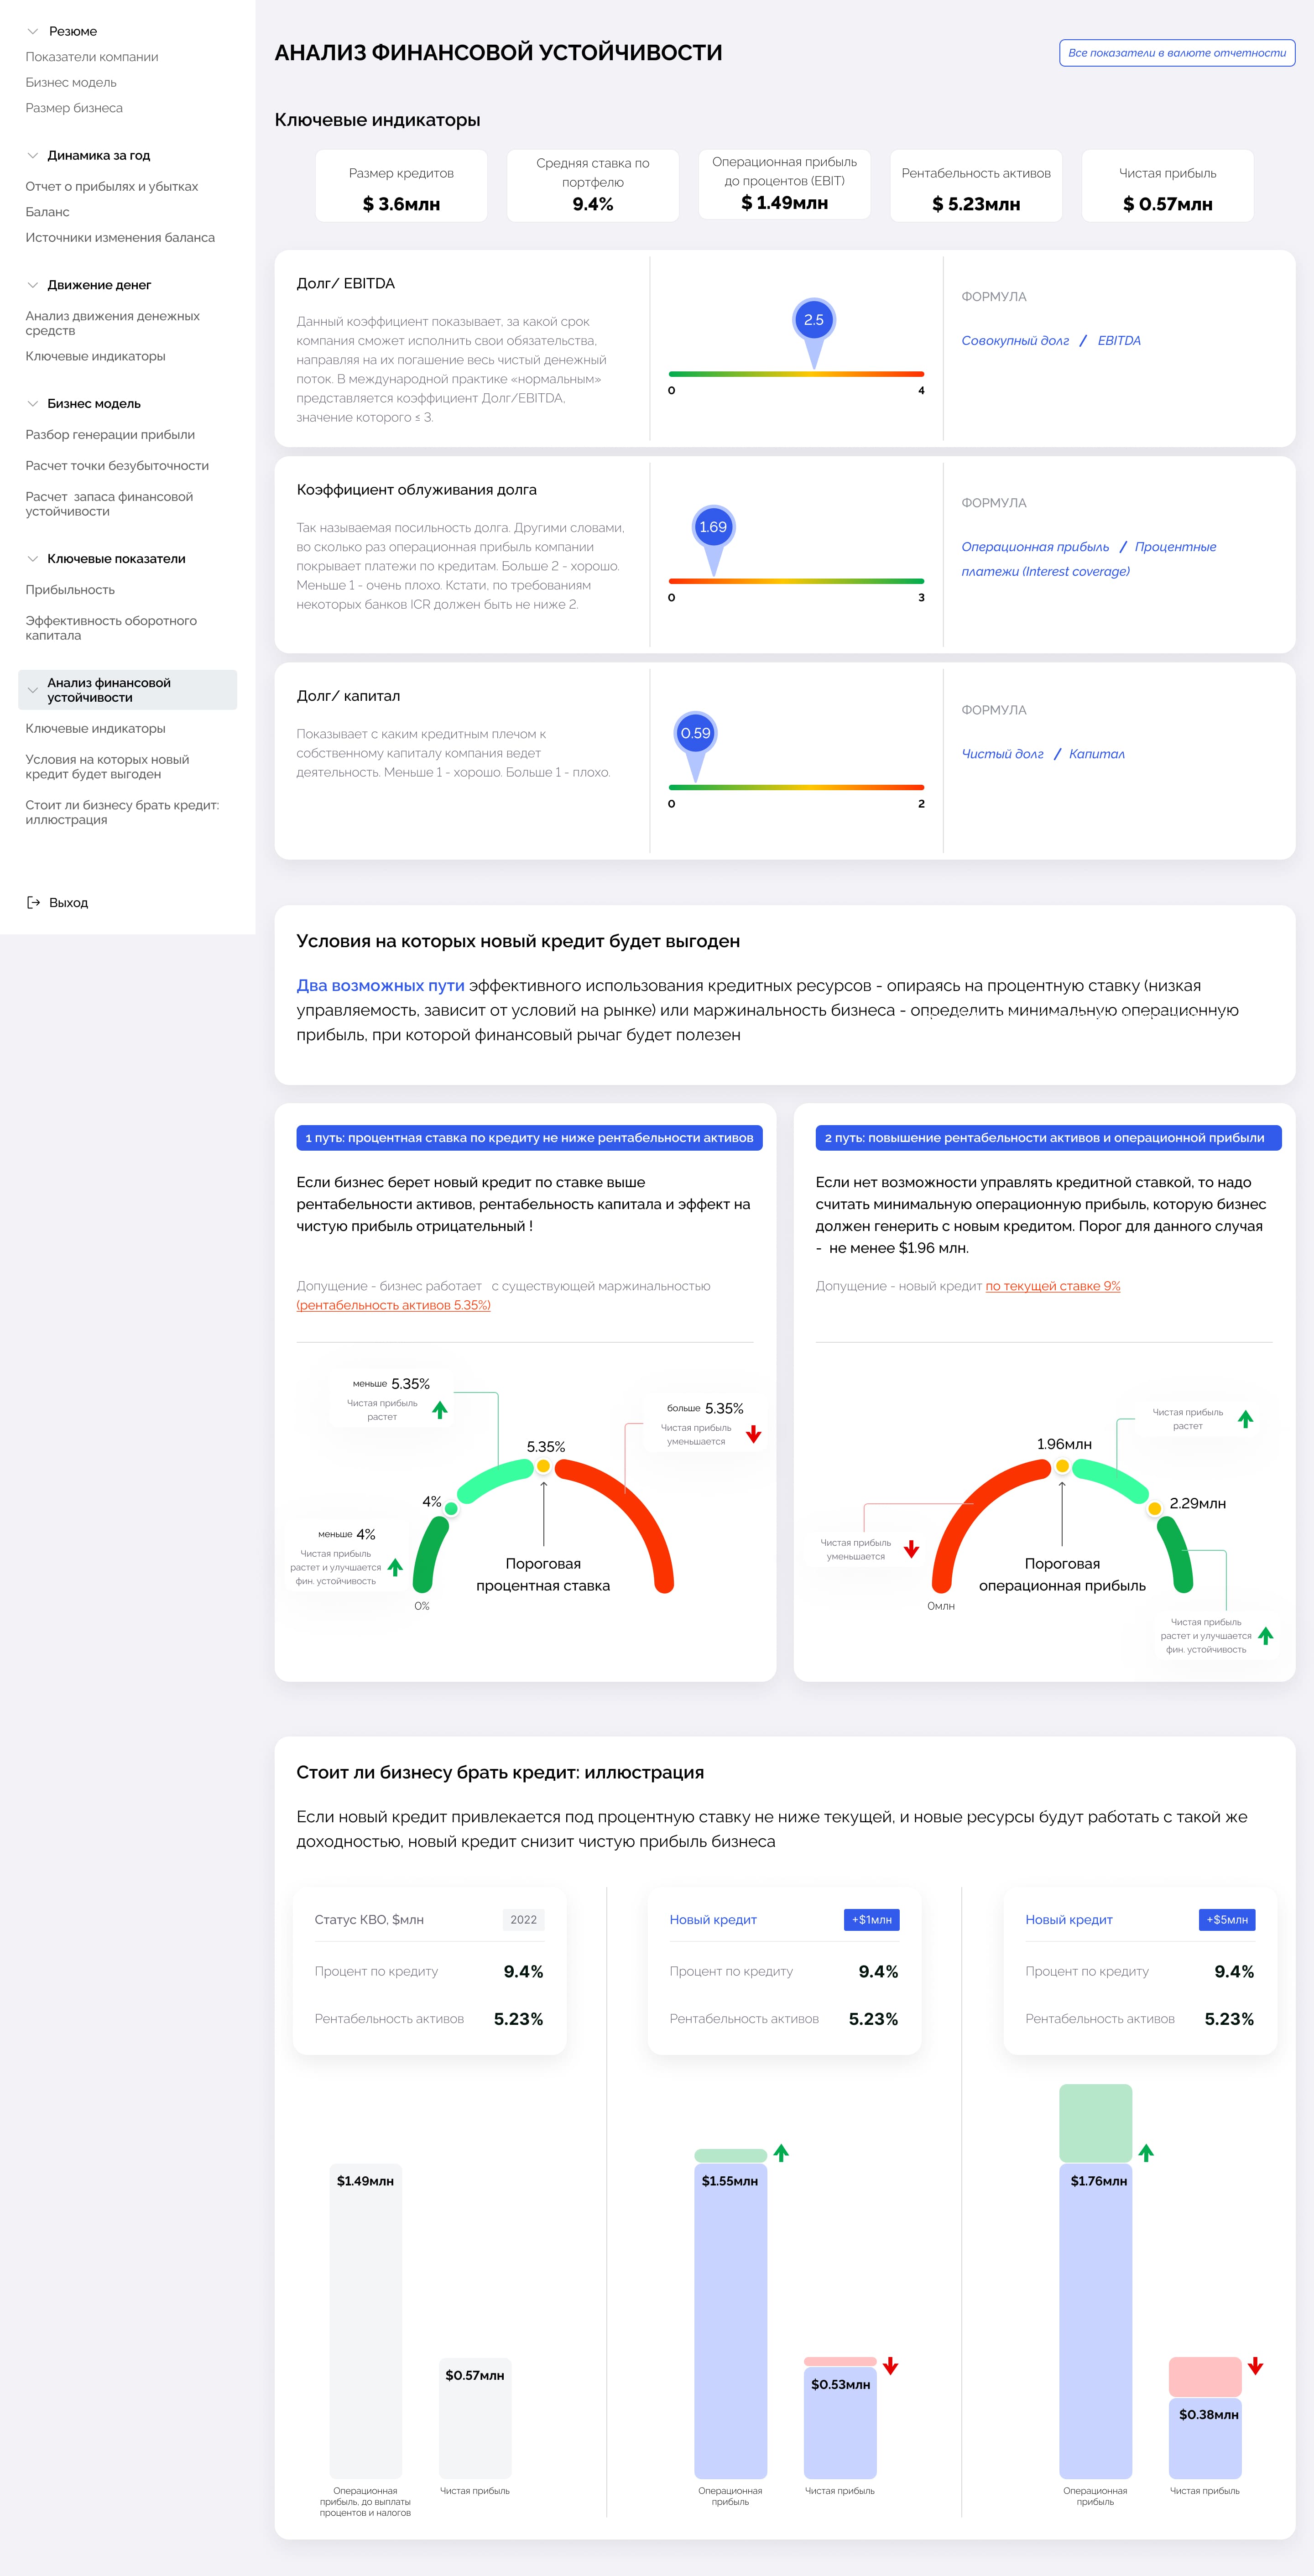Collapse the Динамика за год section
The width and height of the screenshot is (1314, 2576).
tap(33, 155)
